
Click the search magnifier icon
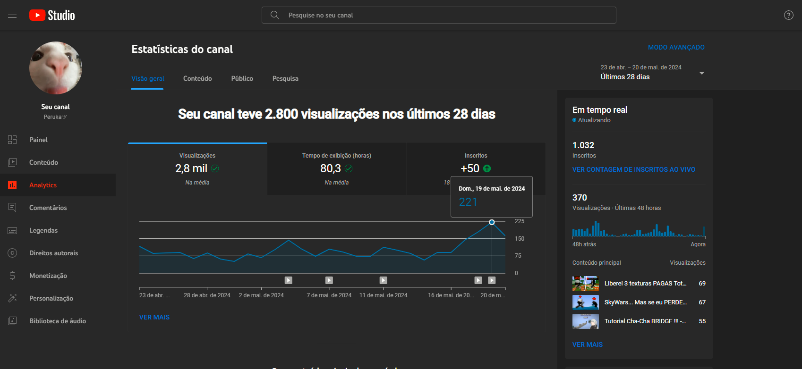274,15
